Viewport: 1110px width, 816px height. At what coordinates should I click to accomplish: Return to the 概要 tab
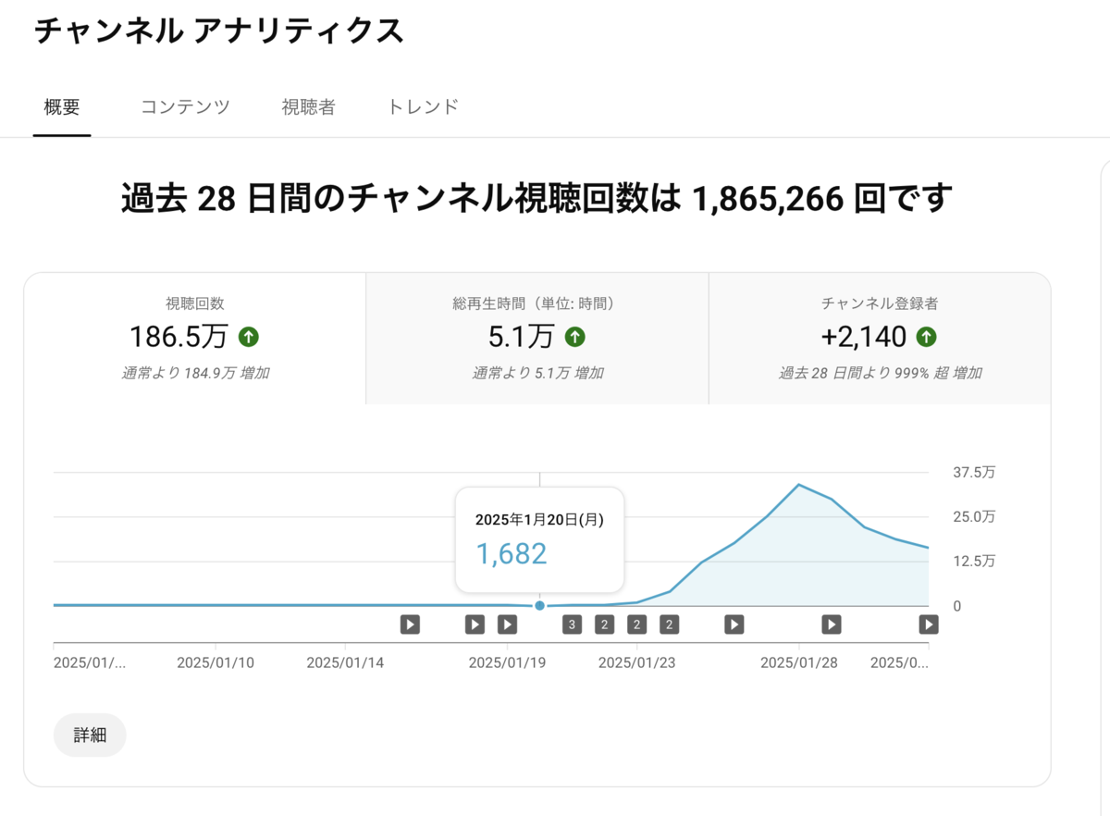[62, 106]
